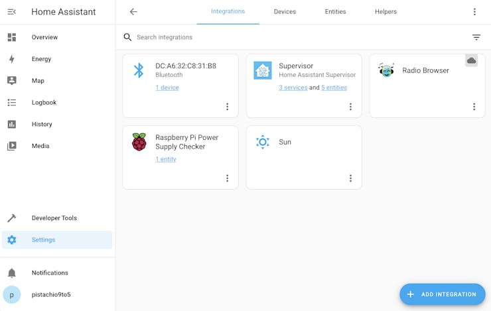
Task: Open the Overview dashboard icon
Action: (11, 37)
